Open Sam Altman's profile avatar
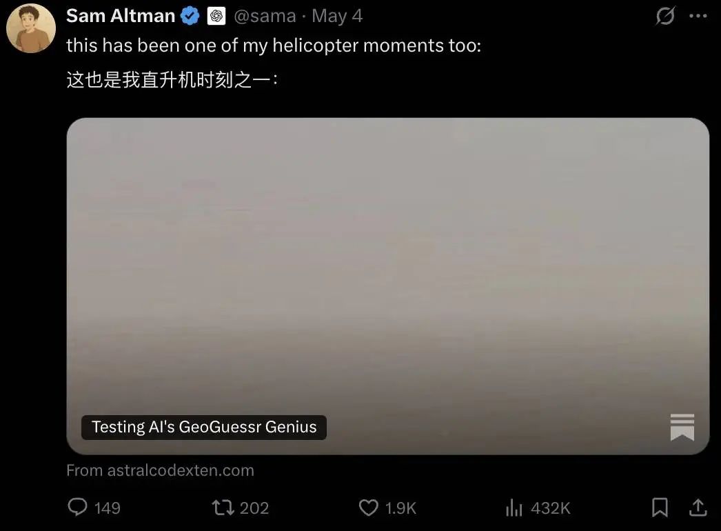The image size is (721, 531). 31,28
